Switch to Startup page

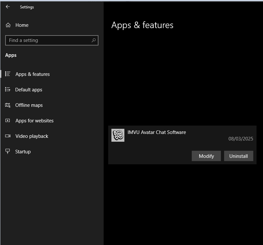tap(23, 152)
